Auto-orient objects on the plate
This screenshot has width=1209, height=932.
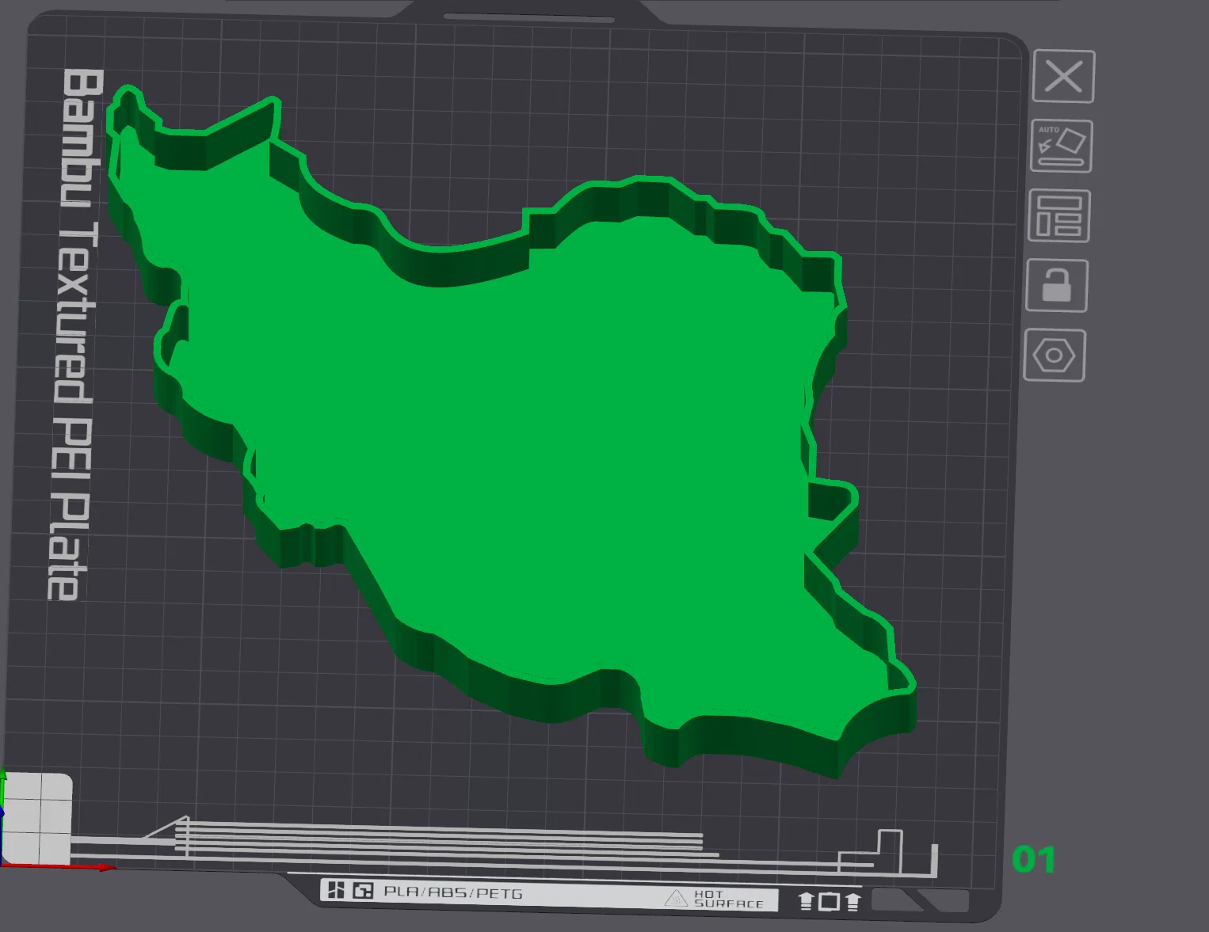[1061, 146]
